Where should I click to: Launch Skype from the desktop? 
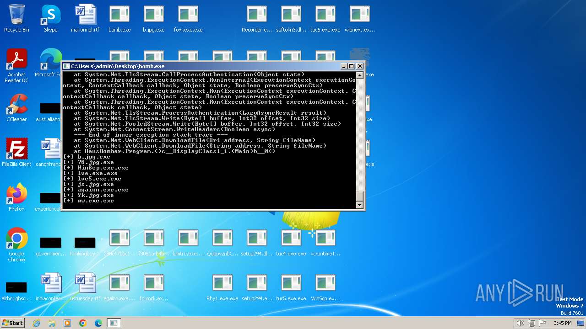click(51, 18)
